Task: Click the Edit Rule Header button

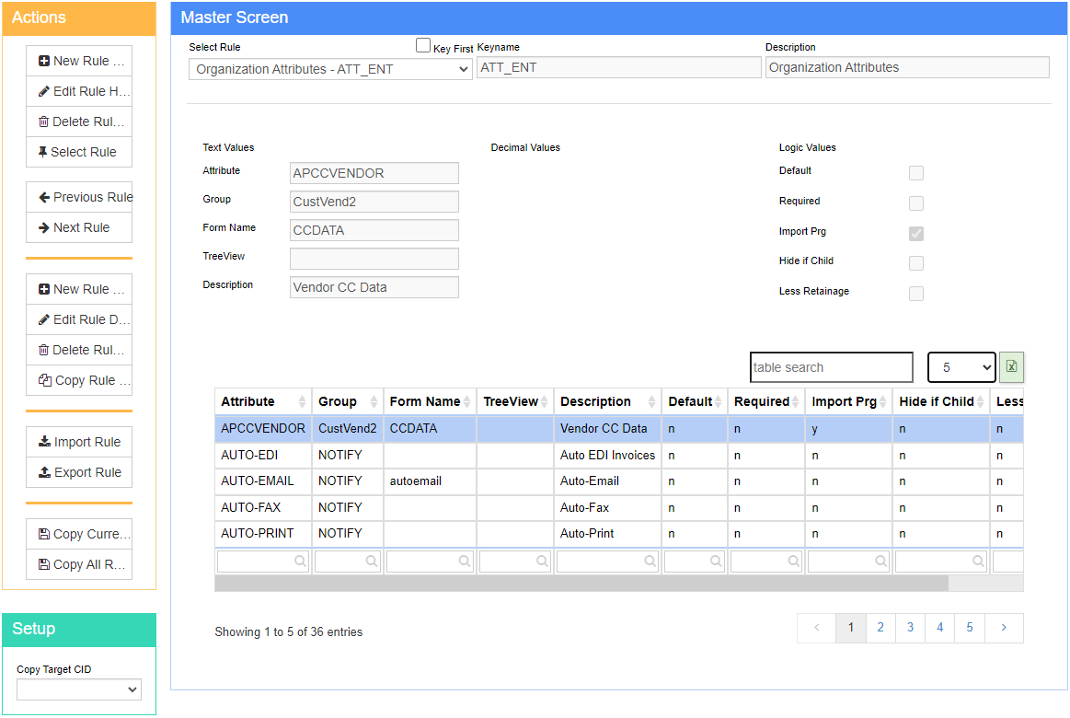Action: 79,91
